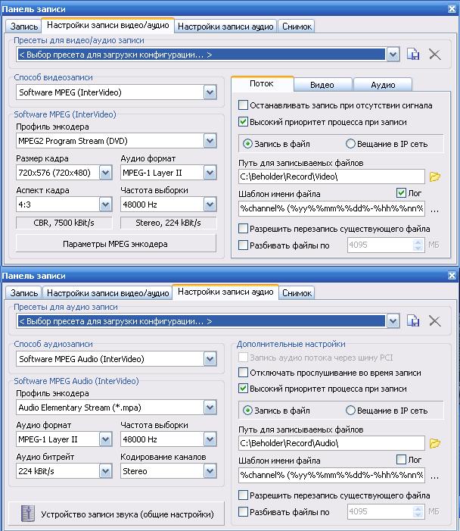Image resolution: width=460 pixels, height=531 pixels.
Task: Select "Вещание в IP сеть" in the Поток tab
Action: (x=350, y=144)
